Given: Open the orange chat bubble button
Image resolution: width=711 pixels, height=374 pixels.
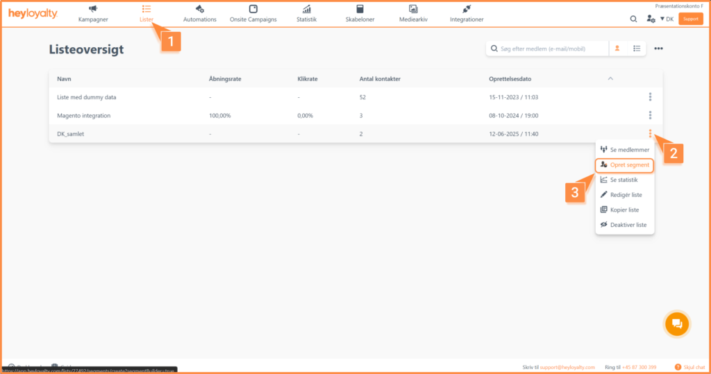Looking at the screenshot, I should [x=678, y=323].
